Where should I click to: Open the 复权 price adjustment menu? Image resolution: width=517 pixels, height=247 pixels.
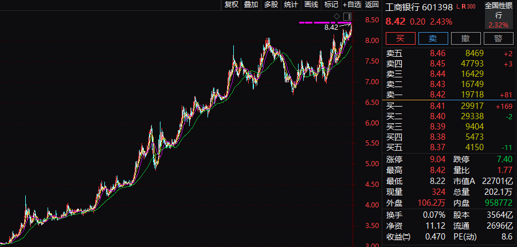pos(231,4)
